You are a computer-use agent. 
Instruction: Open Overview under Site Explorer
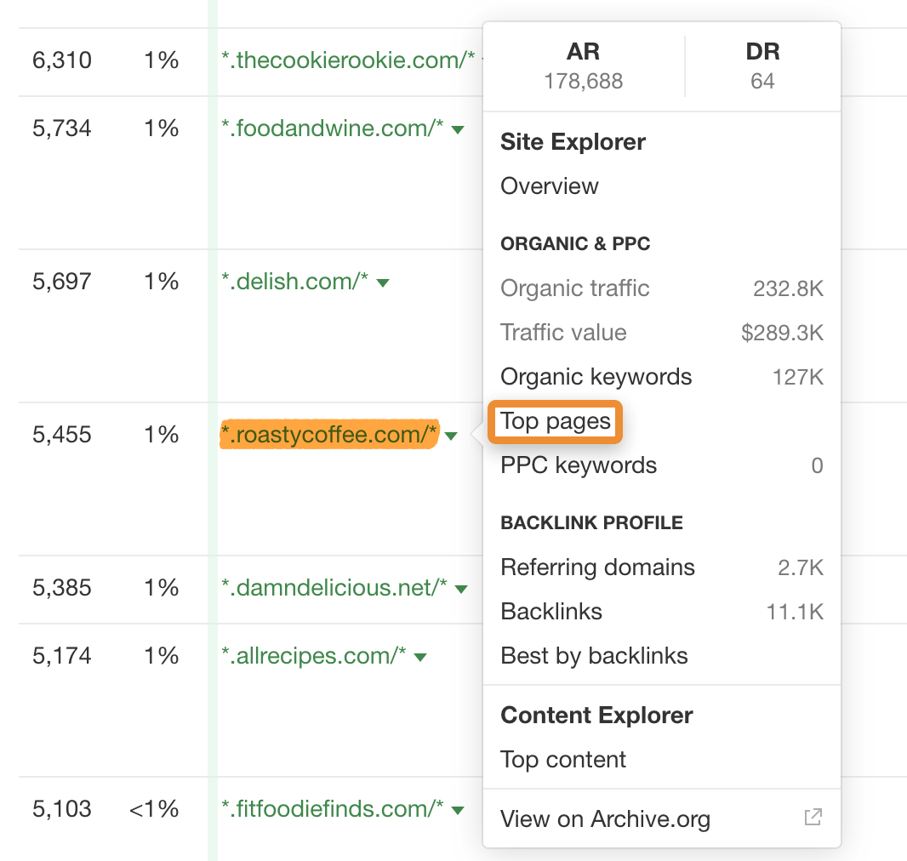coord(550,186)
